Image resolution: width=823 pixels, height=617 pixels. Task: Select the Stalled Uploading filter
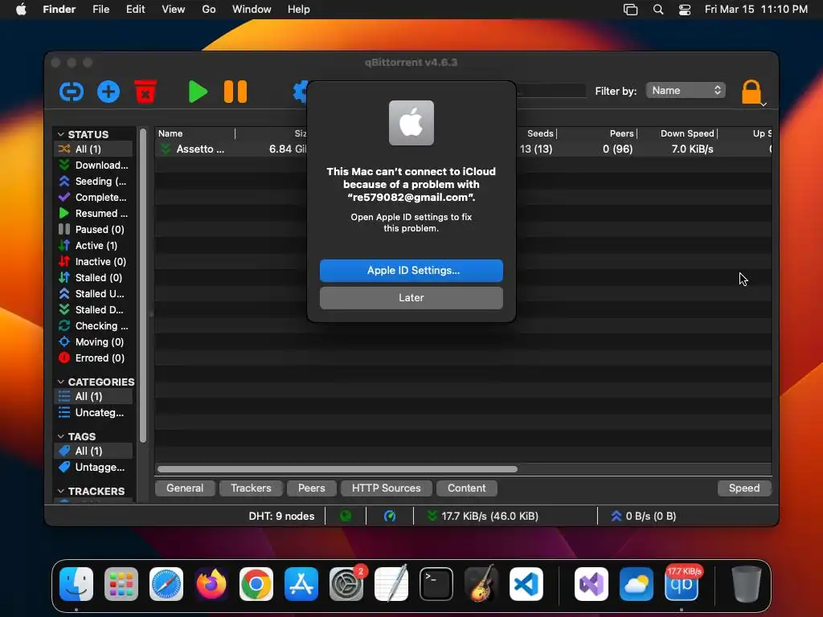pos(93,294)
